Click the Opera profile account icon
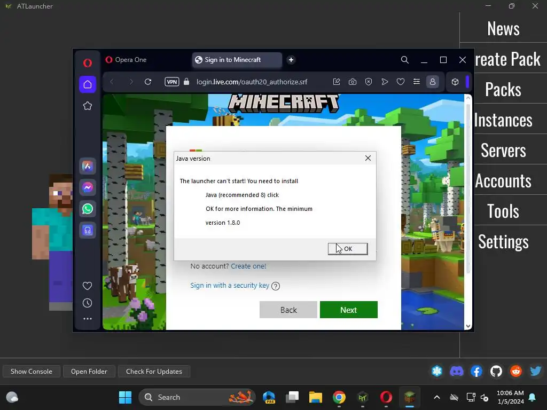The height and width of the screenshot is (410, 547). (x=433, y=82)
